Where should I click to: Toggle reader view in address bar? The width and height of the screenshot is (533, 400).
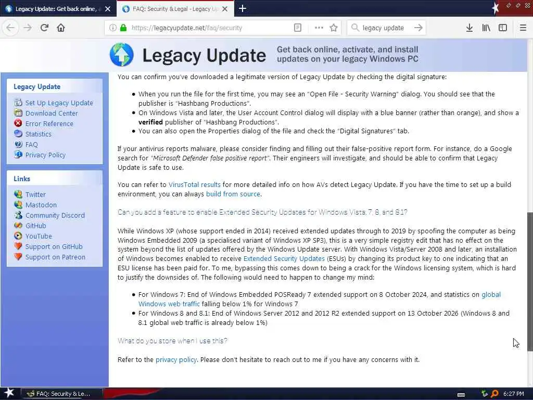click(297, 28)
